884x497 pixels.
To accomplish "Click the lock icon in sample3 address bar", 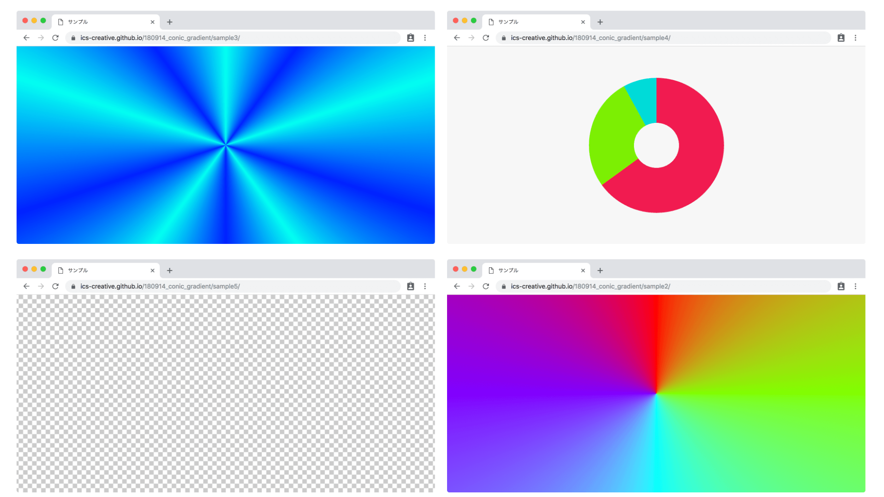I will (73, 38).
